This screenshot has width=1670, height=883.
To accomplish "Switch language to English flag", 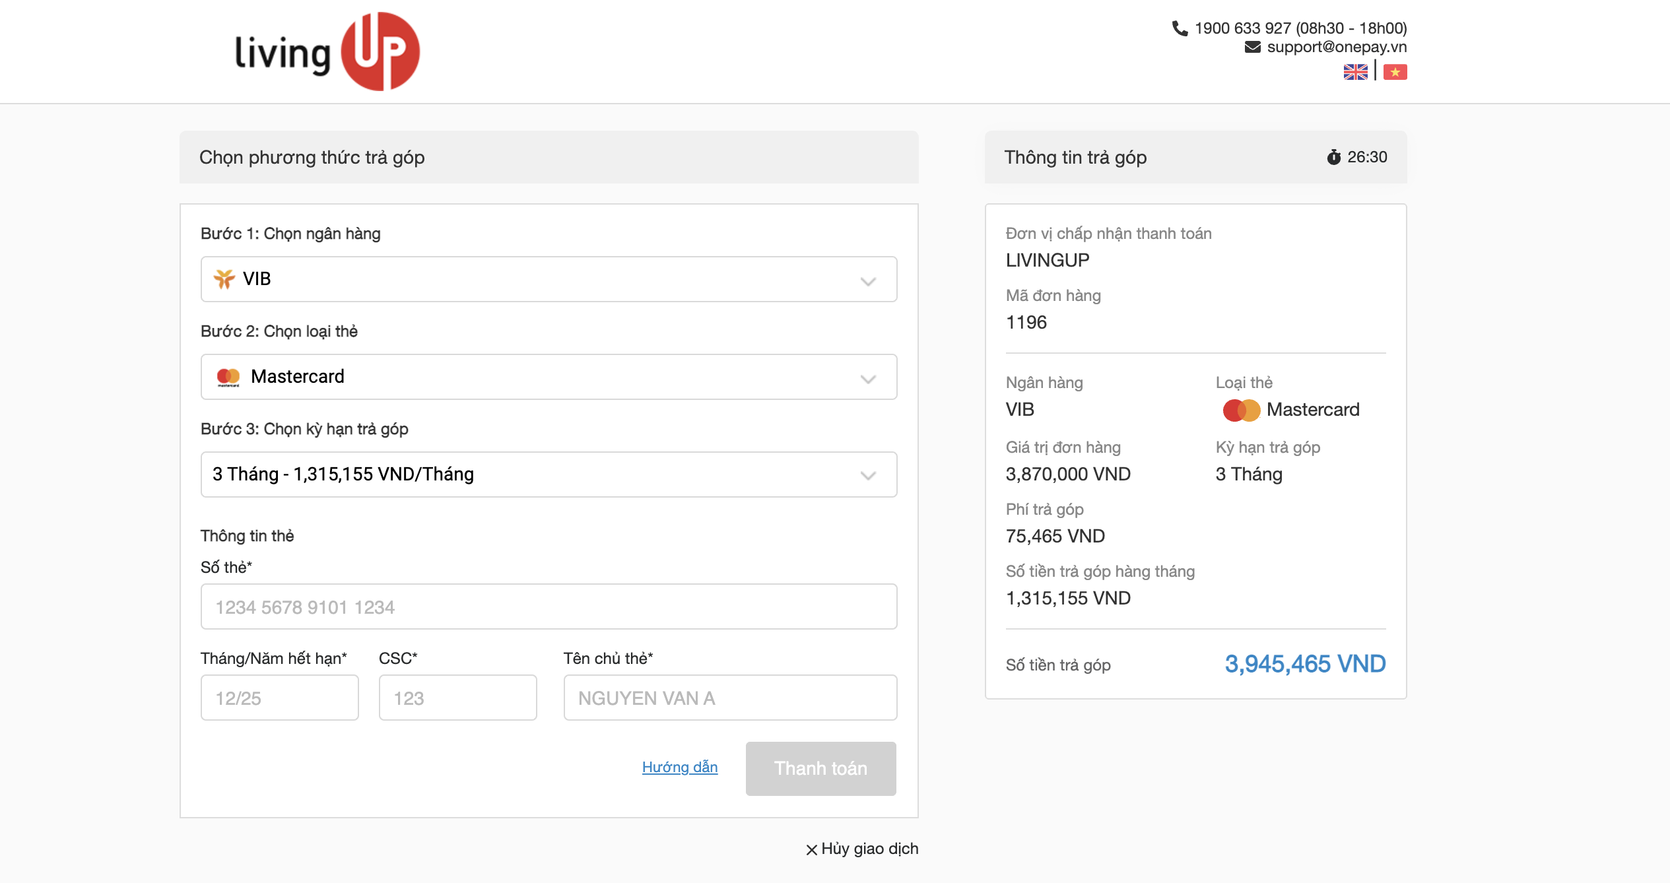I will coord(1355,72).
